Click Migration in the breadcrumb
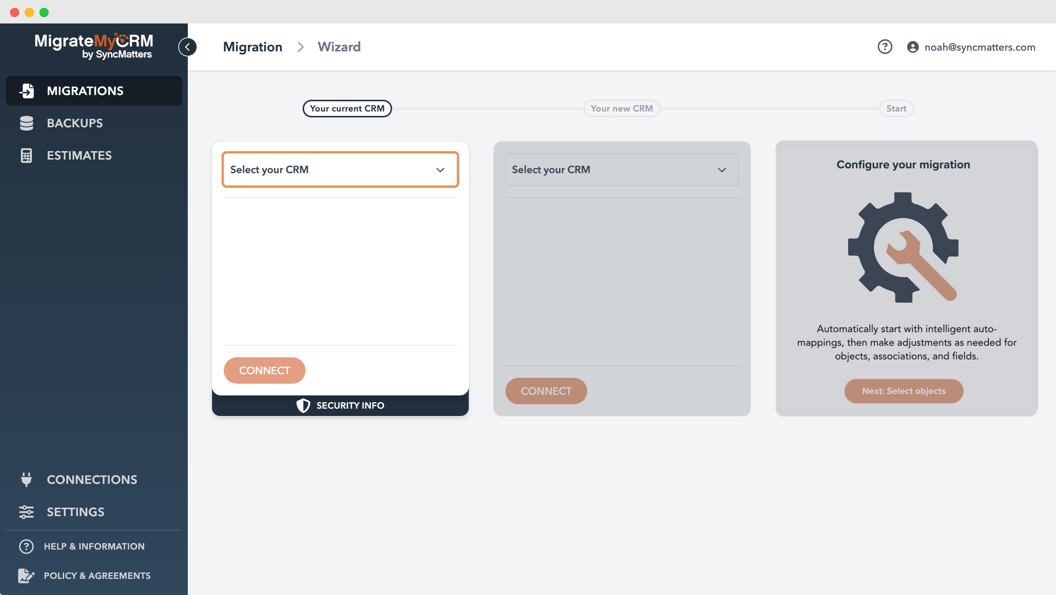 [252, 47]
